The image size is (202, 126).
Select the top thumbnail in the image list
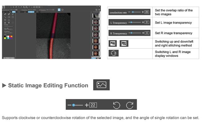click(96, 15)
